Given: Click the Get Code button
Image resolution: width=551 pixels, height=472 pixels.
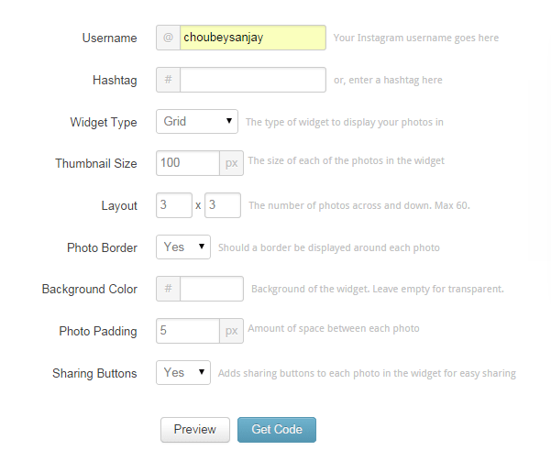Looking at the screenshot, I should tap(276, 429).
